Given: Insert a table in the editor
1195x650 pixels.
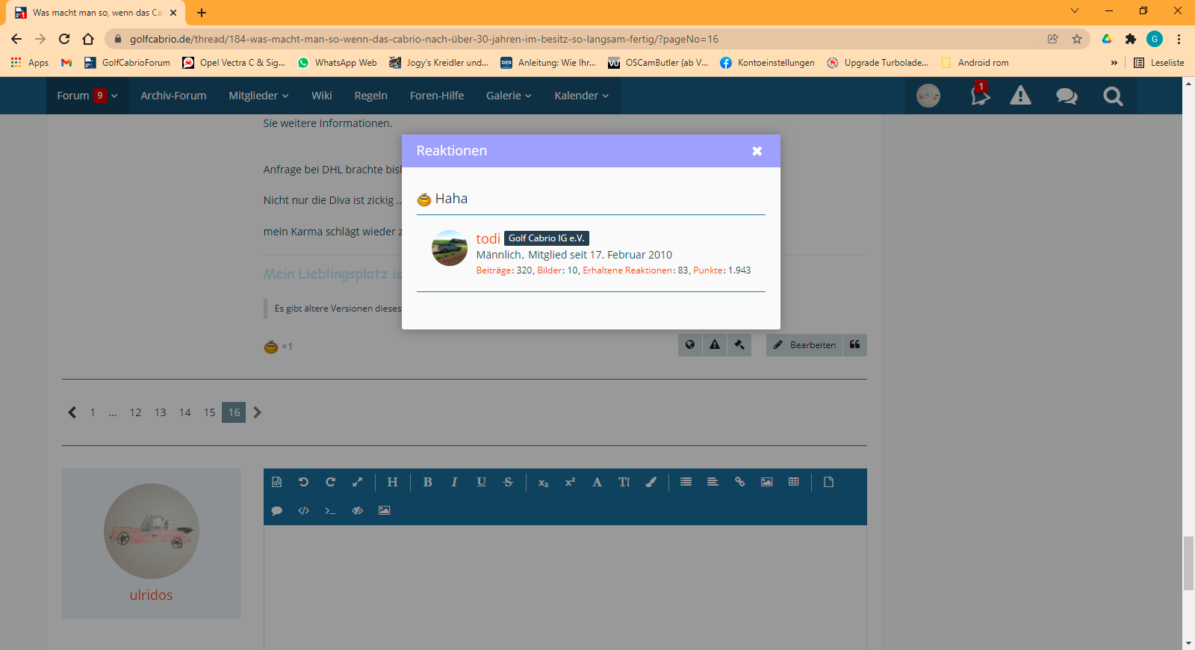Looking at the screenshot, I should (793, 483).
